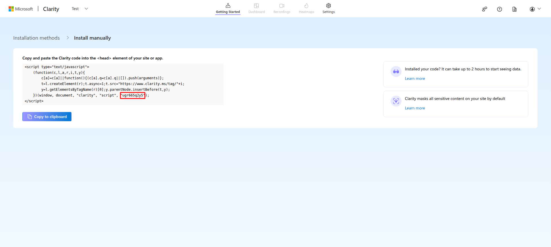Open the documentation page icon
This screenshot has width=551, height=247.
[514, 9]
